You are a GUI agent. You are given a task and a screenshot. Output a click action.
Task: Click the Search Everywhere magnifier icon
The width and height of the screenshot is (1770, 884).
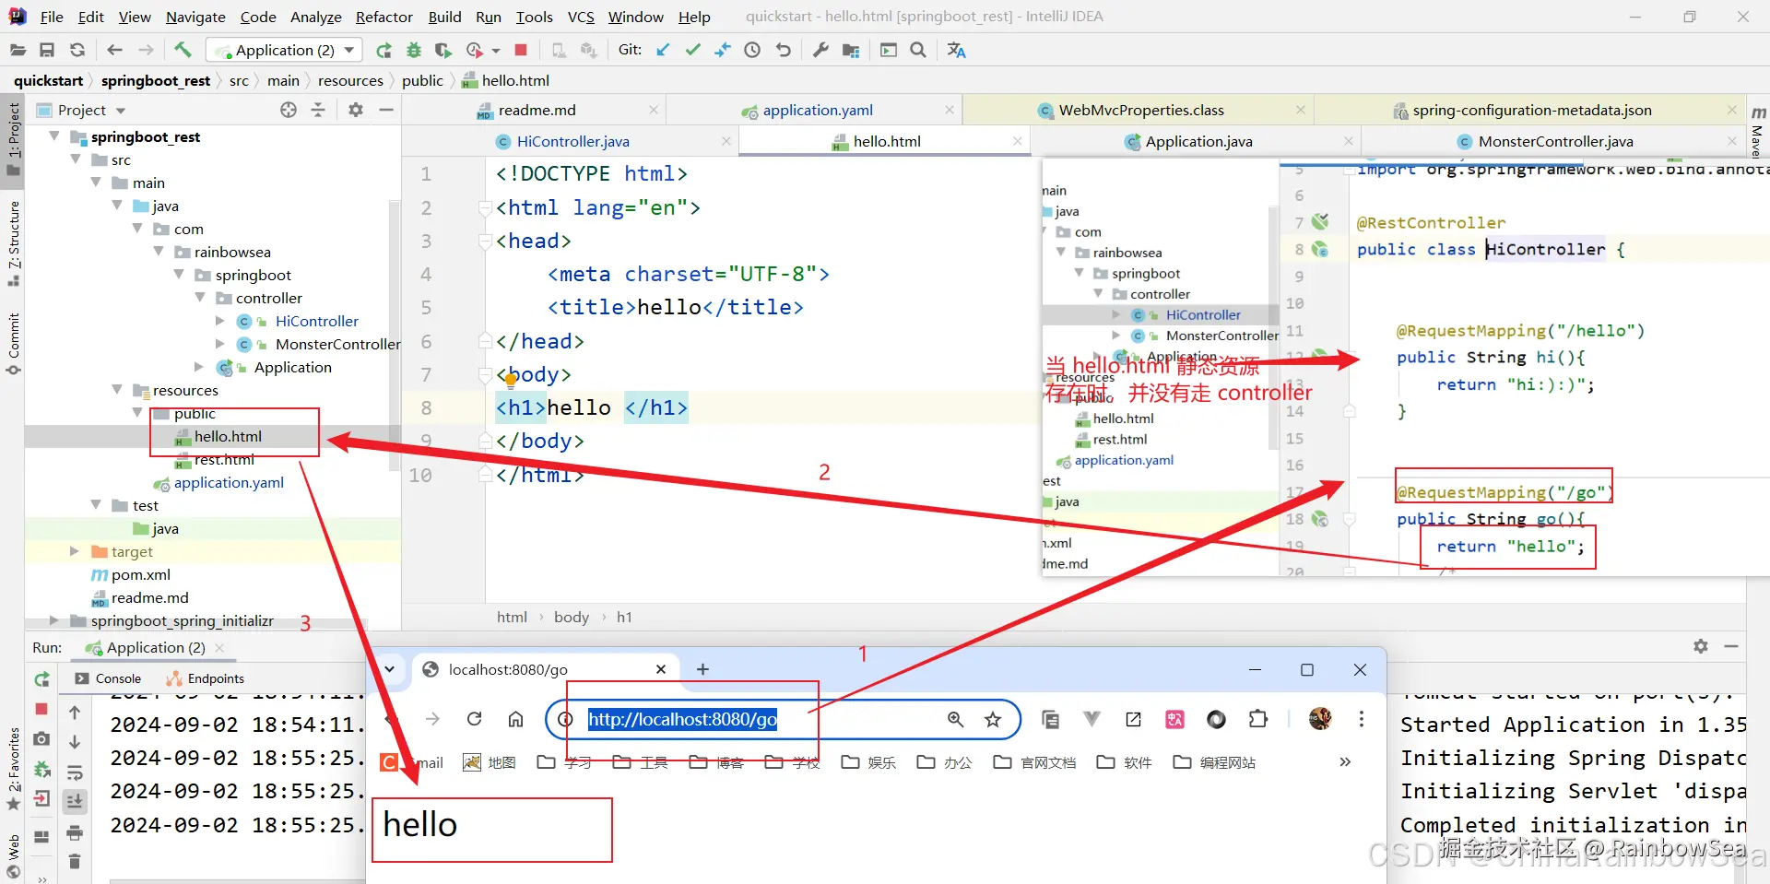pos(918,50)
